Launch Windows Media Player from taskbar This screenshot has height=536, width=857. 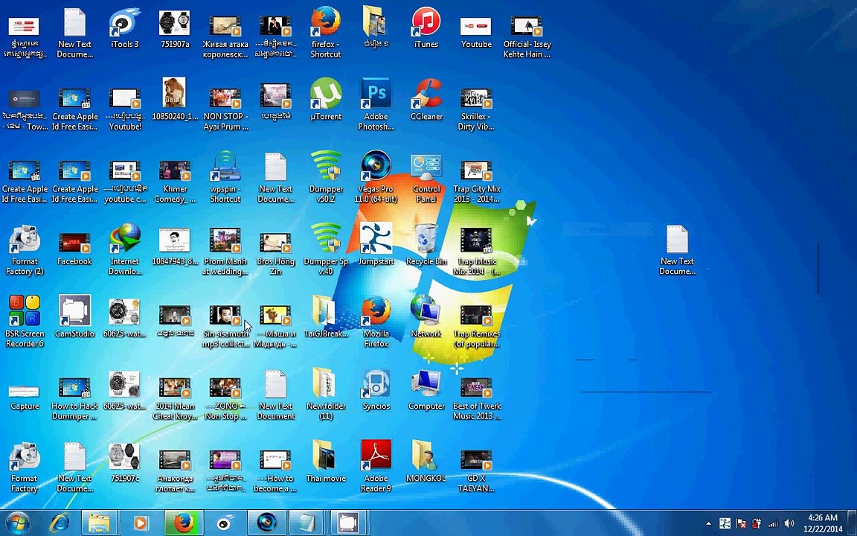pyautogui.click(x=141, y=523)
